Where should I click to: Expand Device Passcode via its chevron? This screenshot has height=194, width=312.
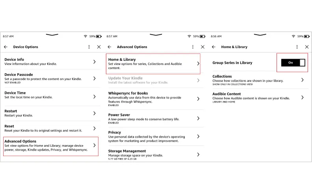click(95, 78)
